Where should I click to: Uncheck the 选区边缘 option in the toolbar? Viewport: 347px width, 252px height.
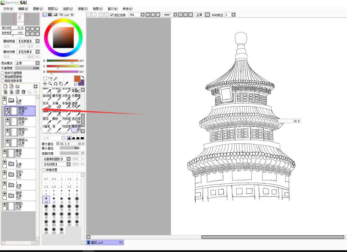[x=112, y=15]
